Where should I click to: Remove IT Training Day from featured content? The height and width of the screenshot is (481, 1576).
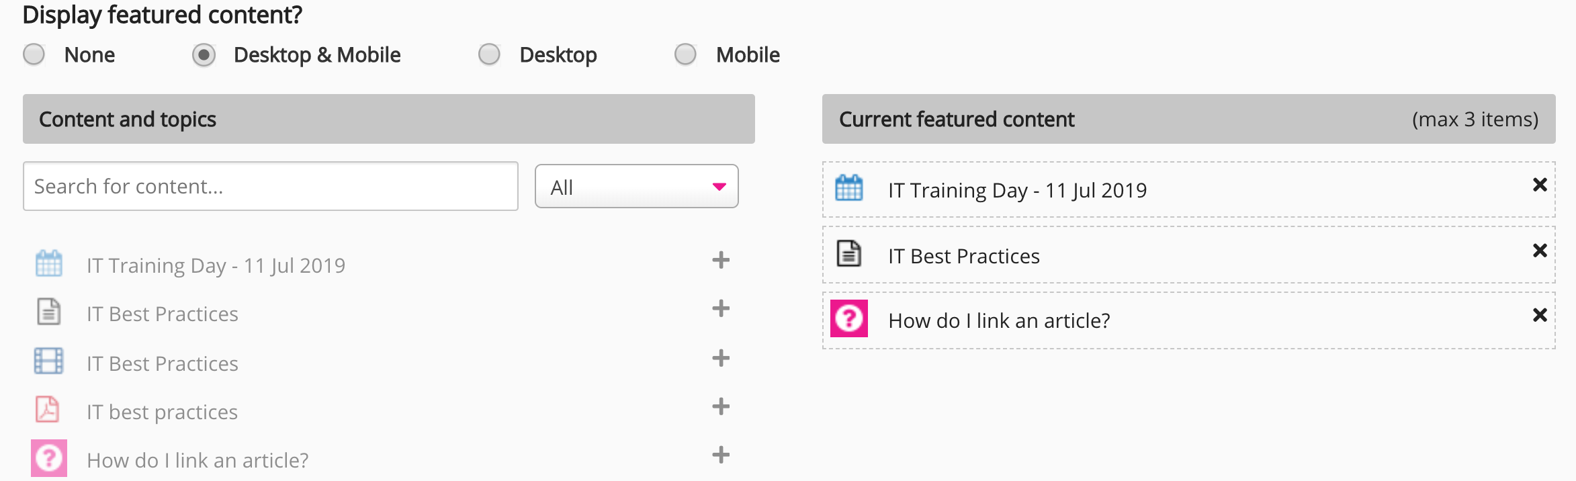(1540, 185)
